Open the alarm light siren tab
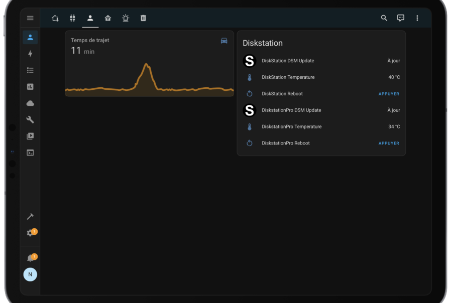Screen dimensions: 452x303 [126, 18]
